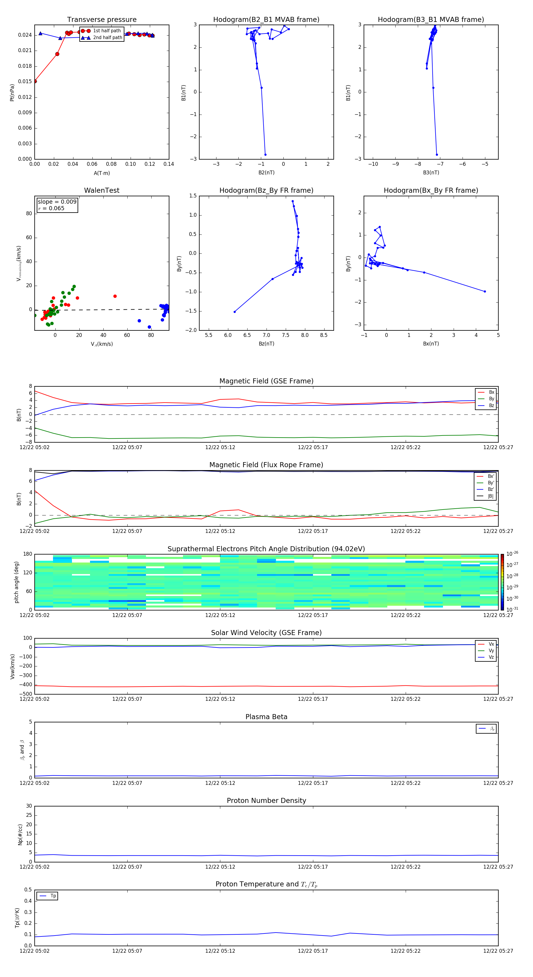Click the "r = 0.065" annotation
Viewport: 533px width, 977px height.
[x=51, y=208]
